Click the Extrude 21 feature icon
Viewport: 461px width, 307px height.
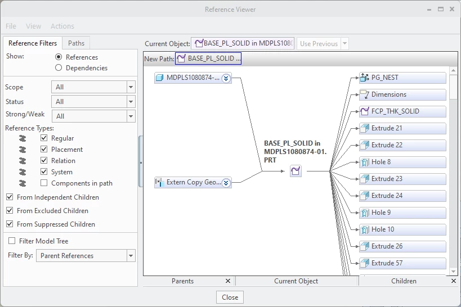click(365, 128)
